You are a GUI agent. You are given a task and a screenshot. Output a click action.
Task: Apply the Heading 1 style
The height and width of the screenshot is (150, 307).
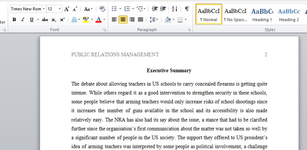click(262, 14)
